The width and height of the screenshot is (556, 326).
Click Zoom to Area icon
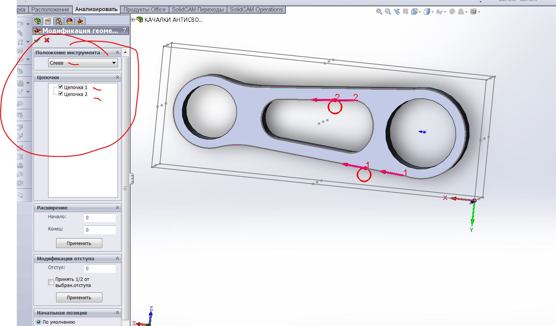pyautogui.click(x=388, y=12)
